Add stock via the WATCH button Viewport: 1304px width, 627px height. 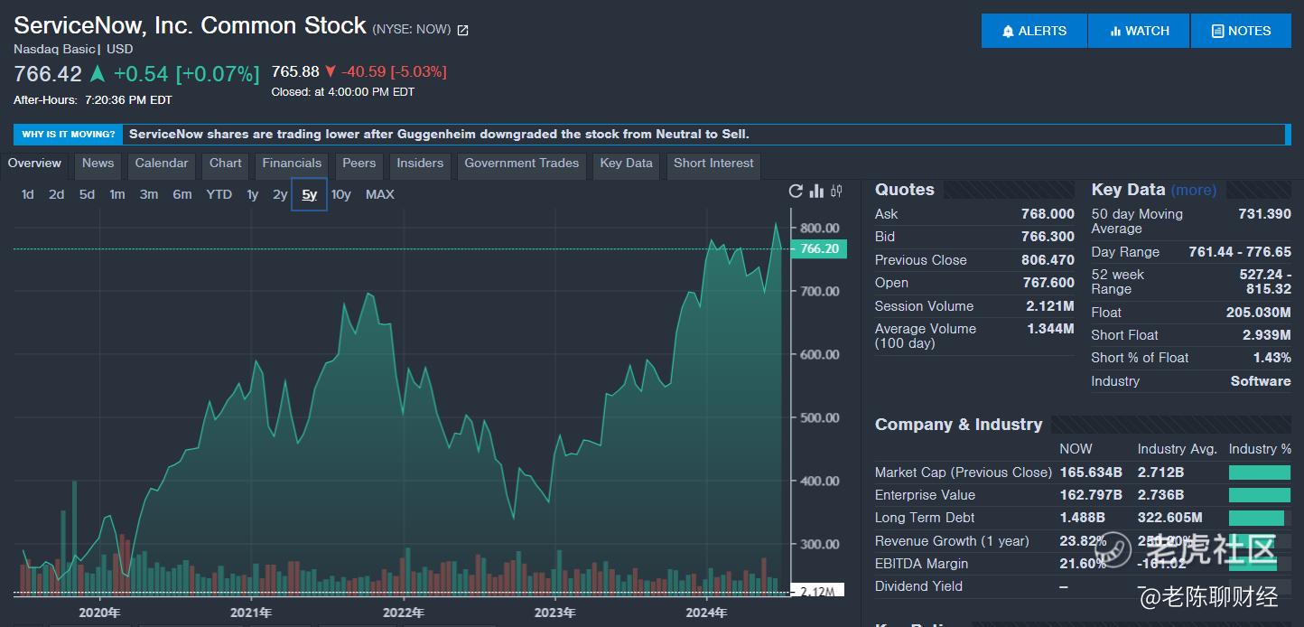[1139, 31]
